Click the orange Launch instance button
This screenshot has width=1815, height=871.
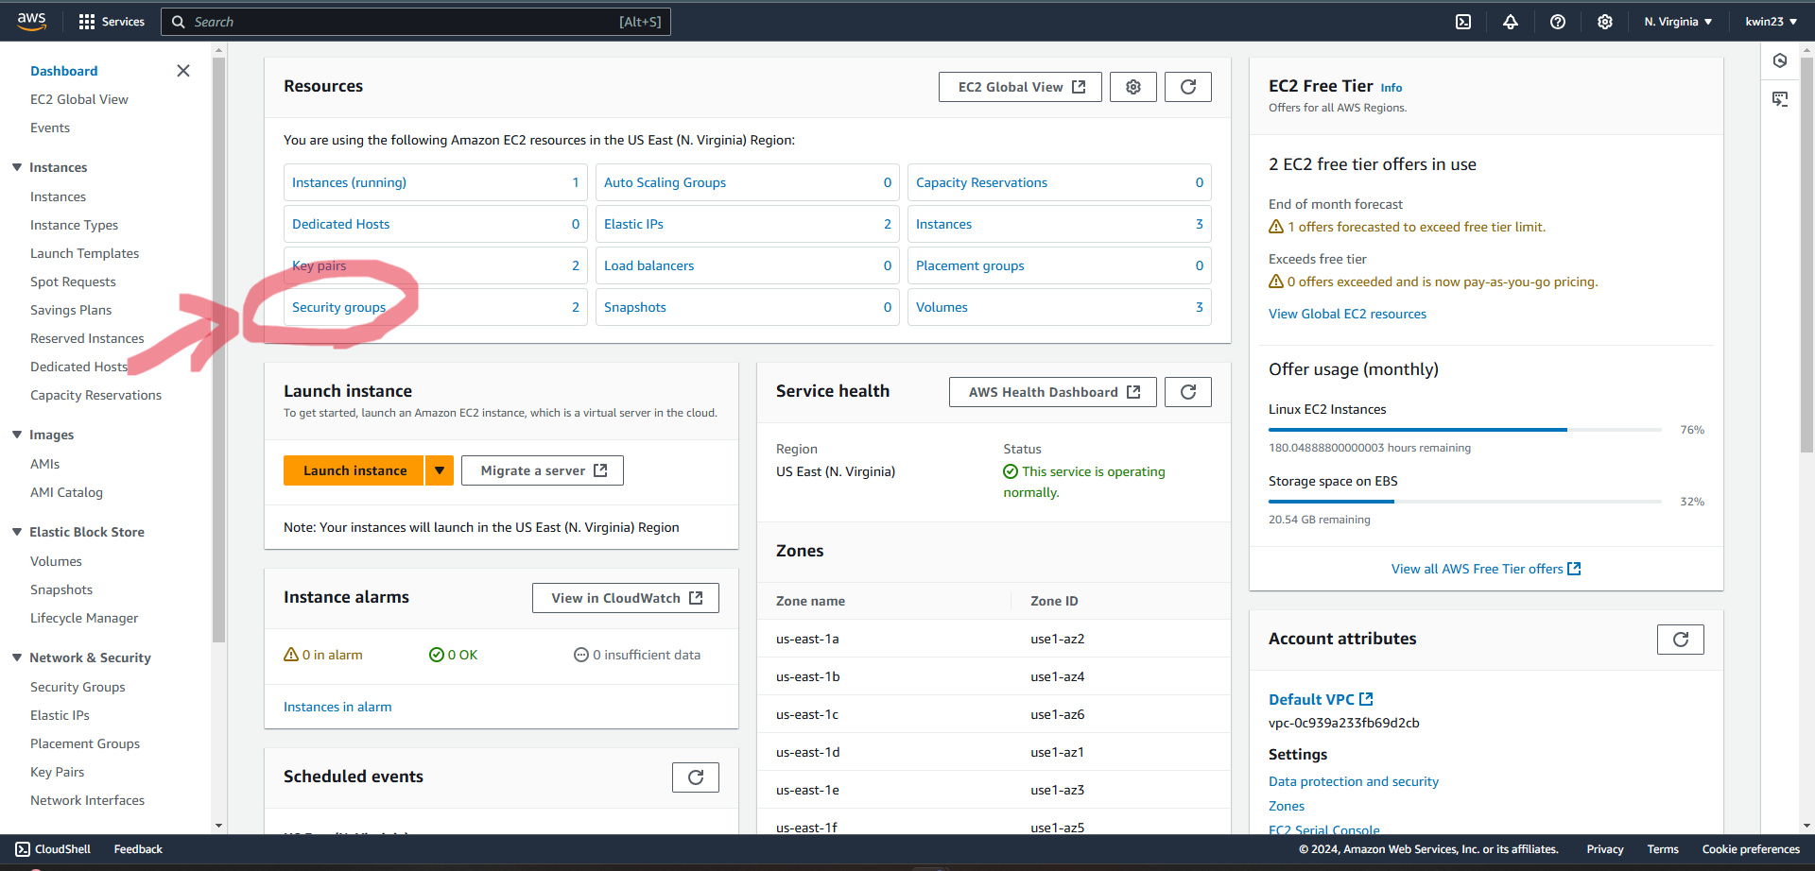tap(354, 470)
